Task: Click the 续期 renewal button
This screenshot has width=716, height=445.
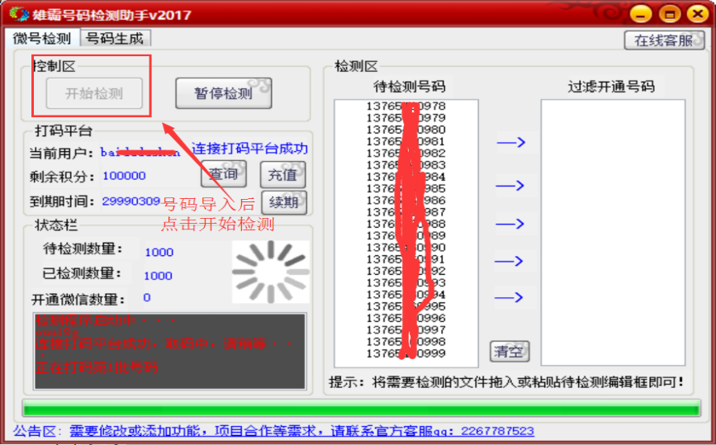Action: pyautogui.click(x=282, y=201)
